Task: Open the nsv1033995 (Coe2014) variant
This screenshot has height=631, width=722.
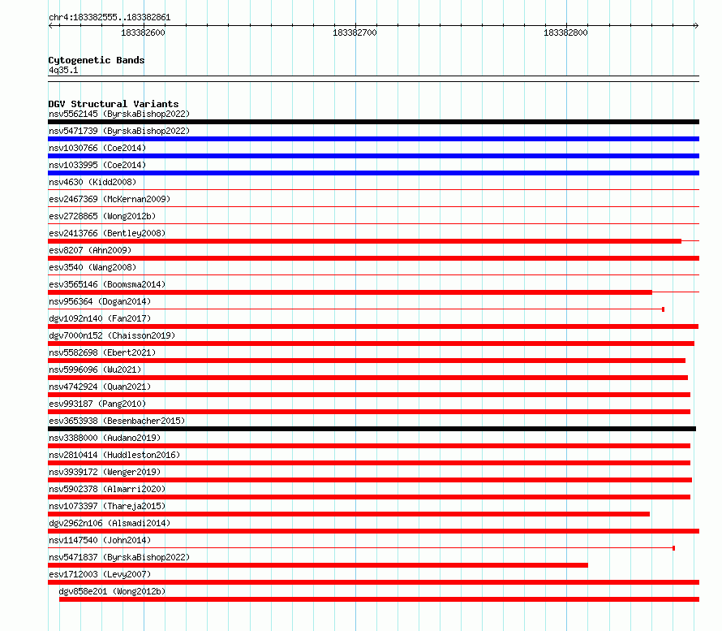Action: coord(97,165)
